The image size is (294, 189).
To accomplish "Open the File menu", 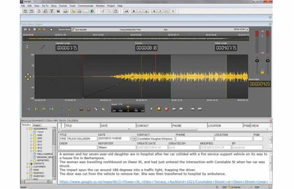I will point(23,6).
